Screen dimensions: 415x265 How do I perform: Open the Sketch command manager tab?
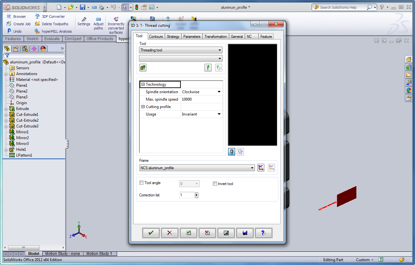[32, 39]
